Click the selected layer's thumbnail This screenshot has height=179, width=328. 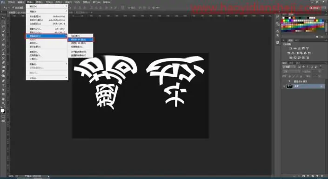290,86
